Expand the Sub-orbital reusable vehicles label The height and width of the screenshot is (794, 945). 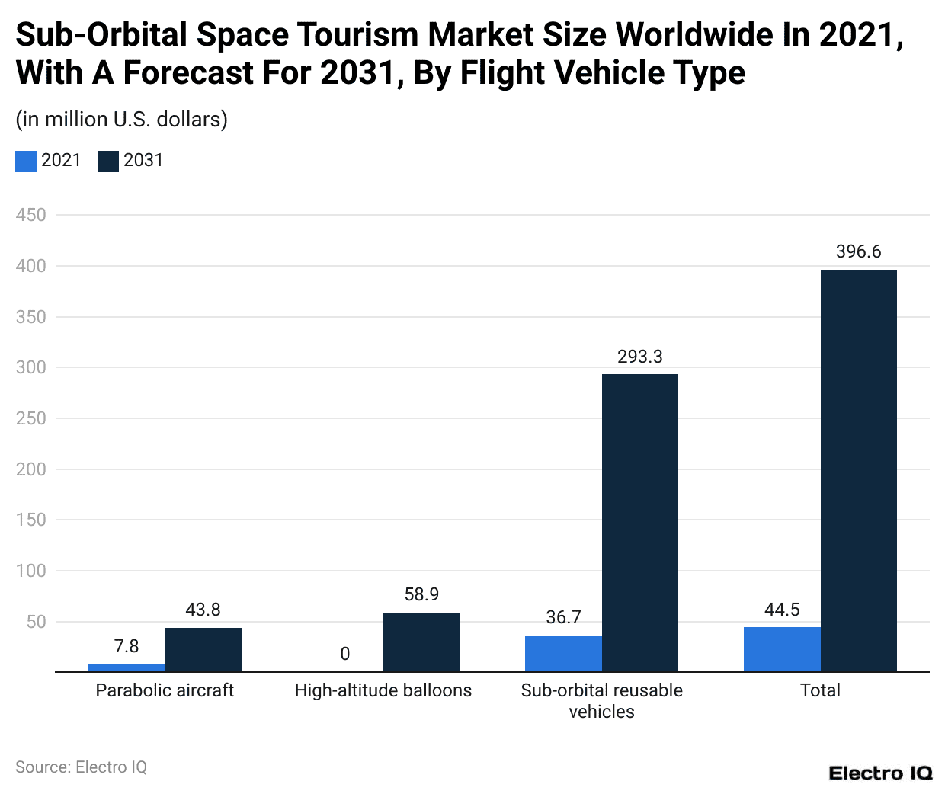click(601, 701)
